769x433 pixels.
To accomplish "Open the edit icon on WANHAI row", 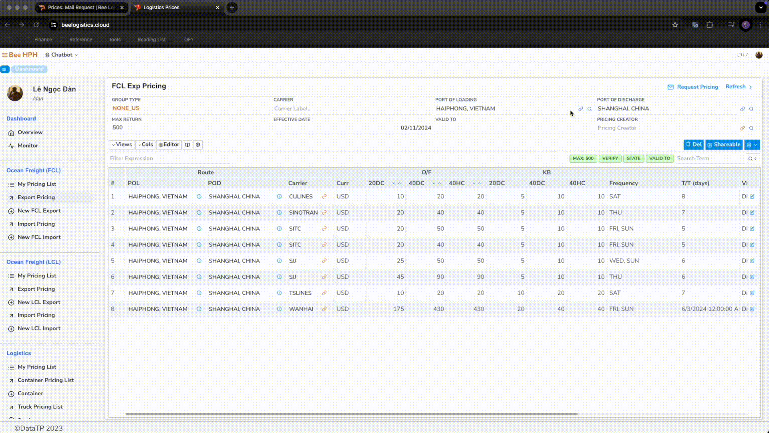I will pos(752,309).
